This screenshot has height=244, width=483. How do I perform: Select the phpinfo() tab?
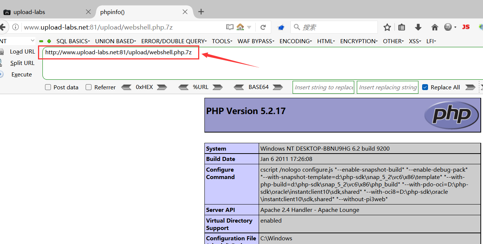(144, 12)
